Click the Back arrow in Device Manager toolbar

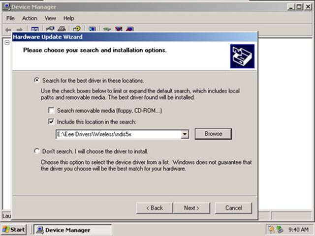[8, 29]
